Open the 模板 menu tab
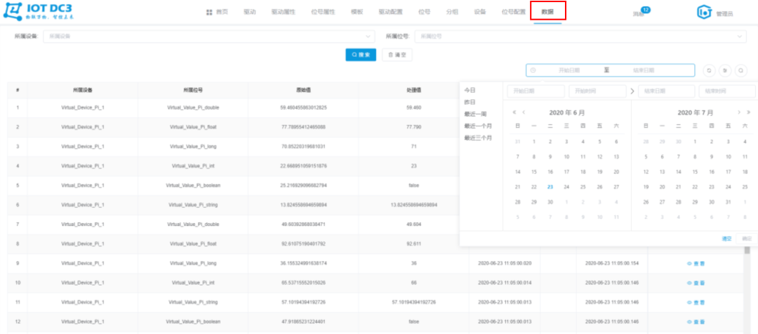 357,12
